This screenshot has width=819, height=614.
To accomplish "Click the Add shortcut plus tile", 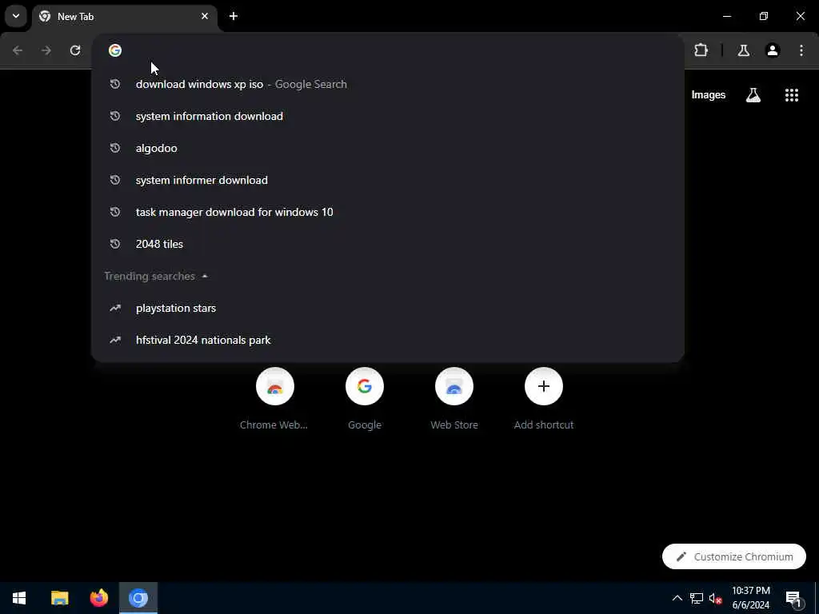I will [x=544, y=386].
